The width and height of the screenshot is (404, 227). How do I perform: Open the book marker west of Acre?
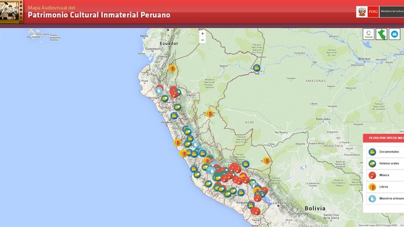[210, 114]
